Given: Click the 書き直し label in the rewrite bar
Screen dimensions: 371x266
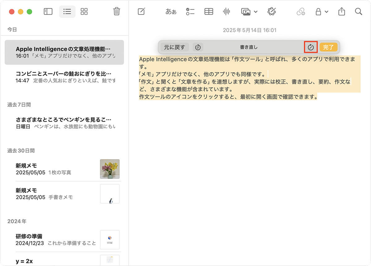Looking at the screenshot, I should [249, 47].
